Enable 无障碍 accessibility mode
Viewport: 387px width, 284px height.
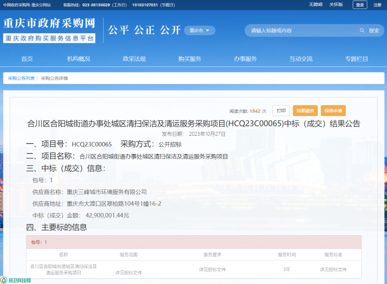pyautogui.click(x=315, y=5)
